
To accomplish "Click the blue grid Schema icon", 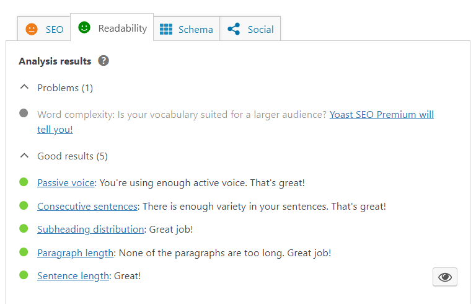I will tap(166, 29).
